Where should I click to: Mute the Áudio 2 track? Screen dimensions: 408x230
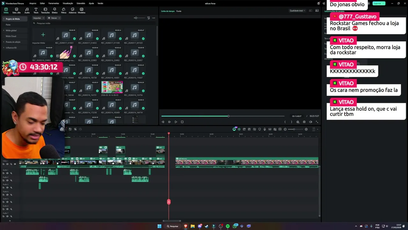[7, 180]
